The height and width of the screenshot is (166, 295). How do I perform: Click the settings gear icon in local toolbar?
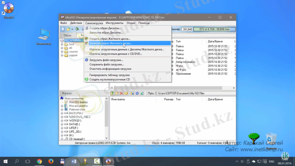137,93
